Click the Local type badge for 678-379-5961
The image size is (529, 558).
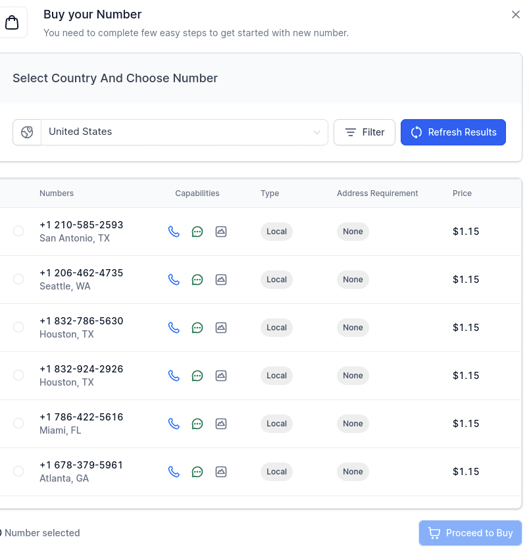click(276, 471)
